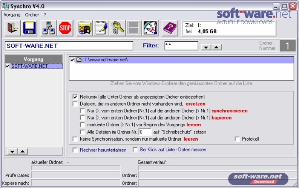This screenshot has width=299, height=188.
Task: Click the Vorgang list column header
Action: [x=34, y=59]
